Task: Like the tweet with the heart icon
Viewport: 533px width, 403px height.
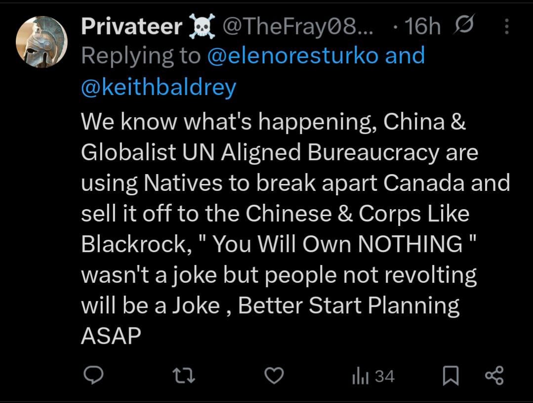Action: pyautogui.click(x=275, y=376)
